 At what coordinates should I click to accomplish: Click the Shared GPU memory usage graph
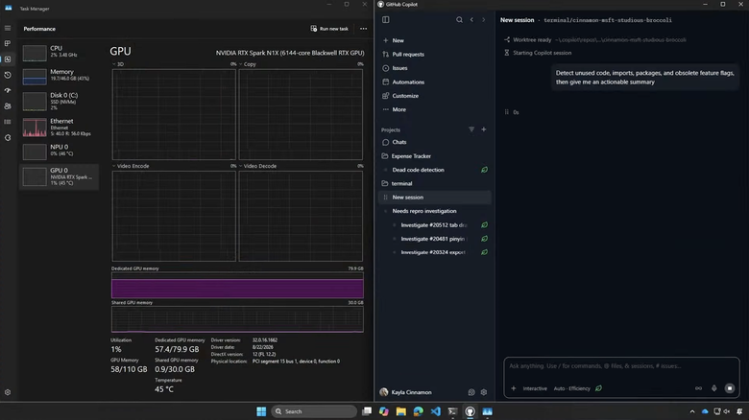click(x=237, y=319)
